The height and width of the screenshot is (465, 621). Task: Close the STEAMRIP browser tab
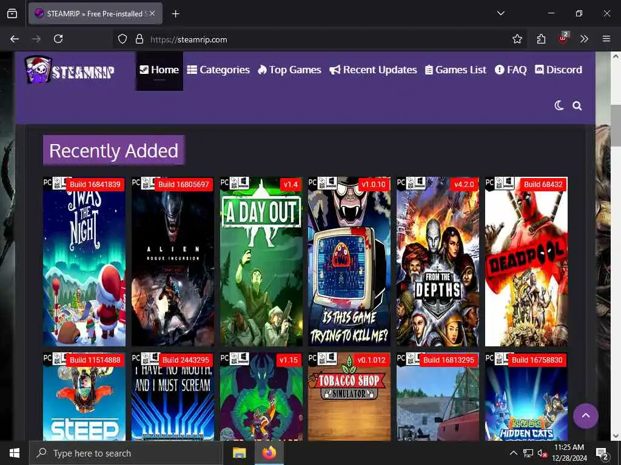pyautogui.click(x=152, y=13)
